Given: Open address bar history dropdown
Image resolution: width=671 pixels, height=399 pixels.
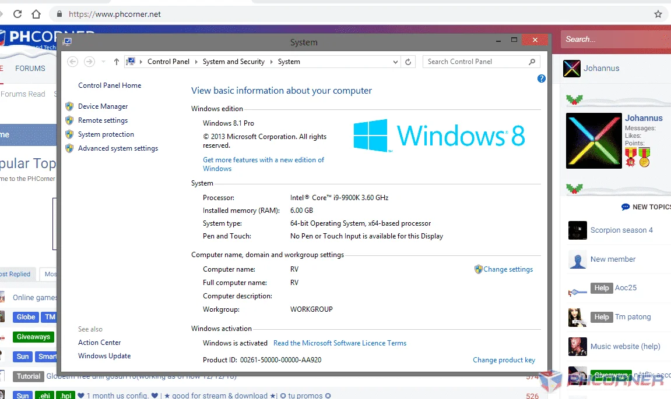Looking at the screenshot, I should (395, 62).
